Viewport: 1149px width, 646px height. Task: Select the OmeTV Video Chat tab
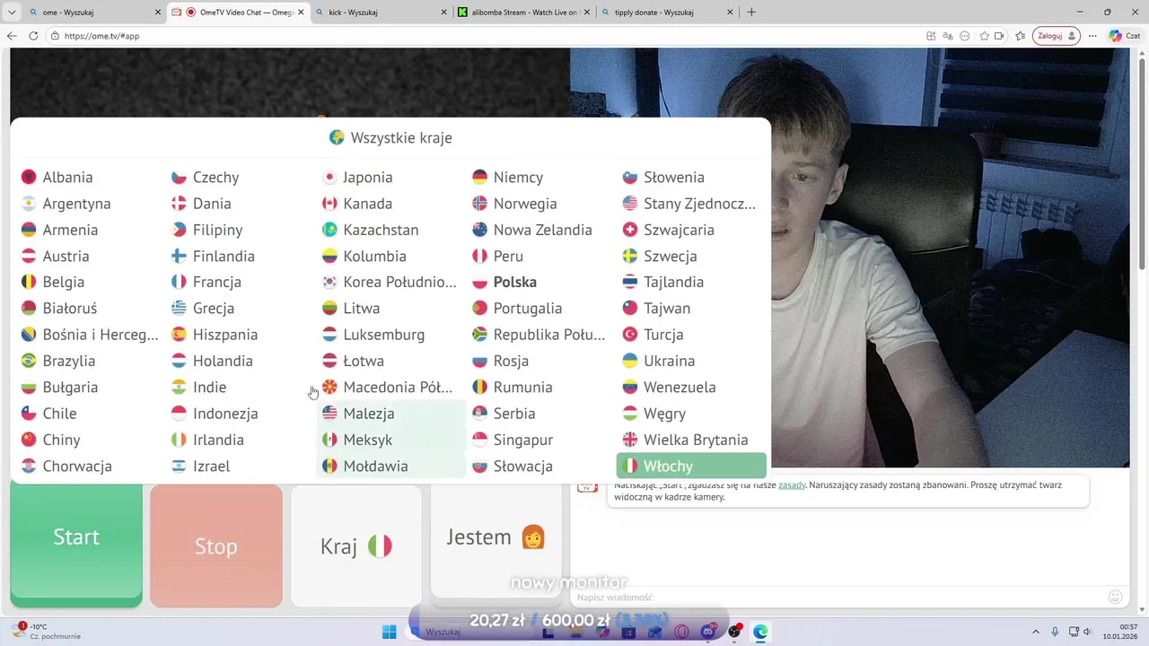tap(238, 13)
